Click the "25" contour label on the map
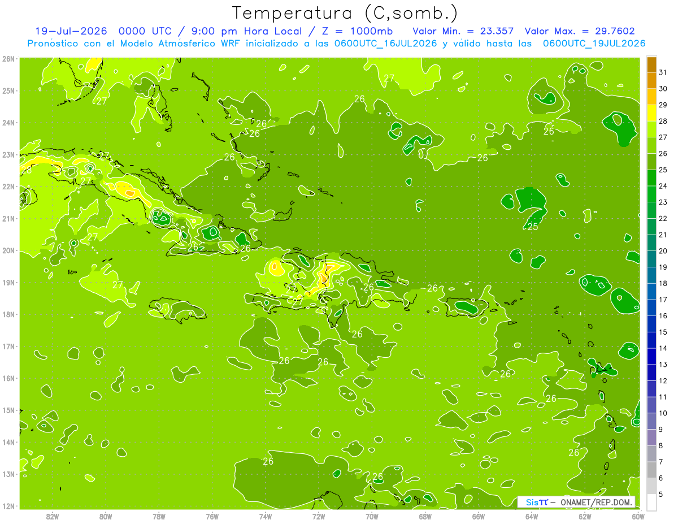This screenshot has height=524, width=678. click(x=532, y=227)
